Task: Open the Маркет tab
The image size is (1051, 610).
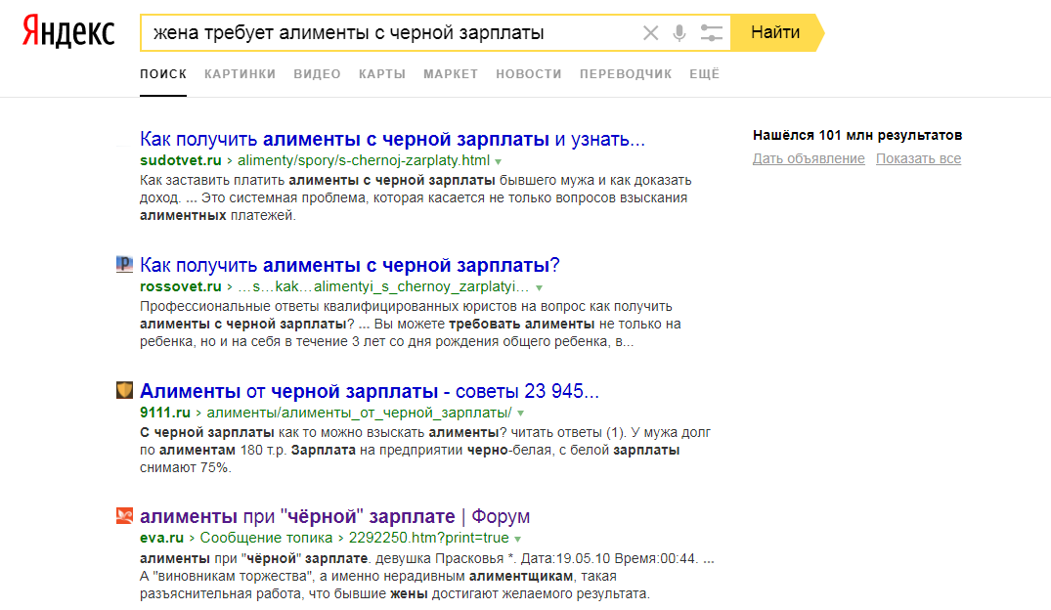Action: pos(451,73)
